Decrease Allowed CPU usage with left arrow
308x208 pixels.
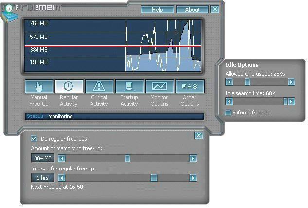click(x=229, y=82)
